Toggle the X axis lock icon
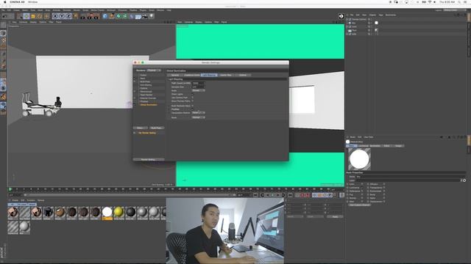 pyautogui.click(x=55, y=16)
